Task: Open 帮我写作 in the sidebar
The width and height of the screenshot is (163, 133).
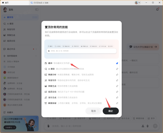Action: pos(20,29)
